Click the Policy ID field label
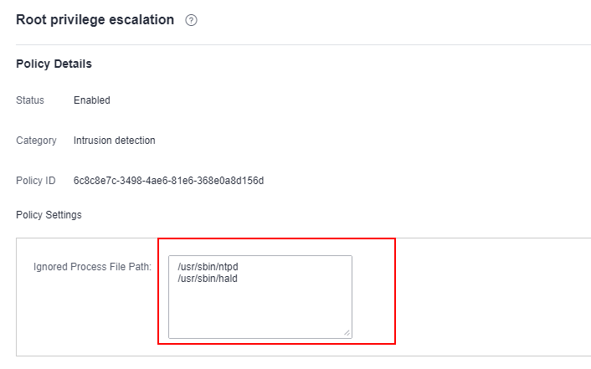The height and width of the screenshot is (369, 591). (36, 181)
